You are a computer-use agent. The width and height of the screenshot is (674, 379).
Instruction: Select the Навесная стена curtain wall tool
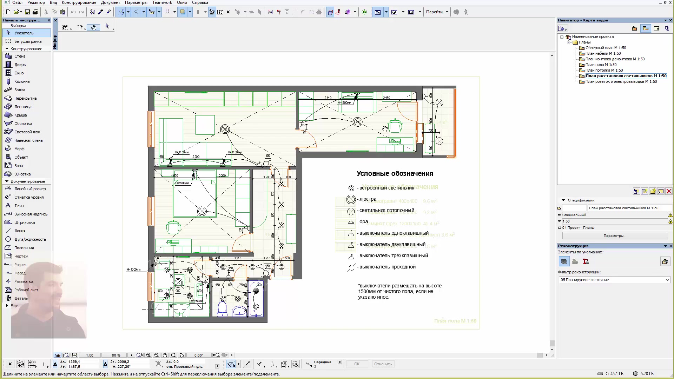[x=26, y=140]
